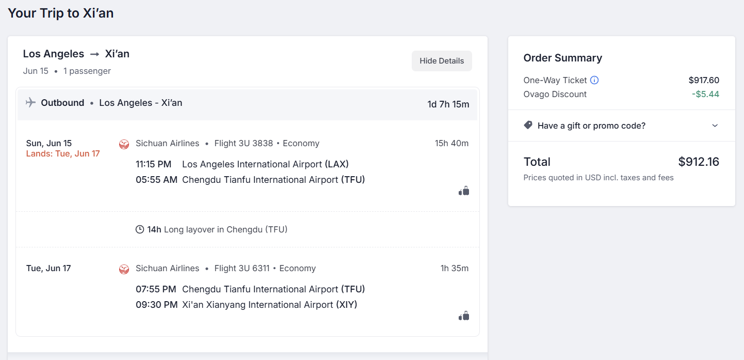Click the baggage icon for flight 3U 6311

pos(464,316)
